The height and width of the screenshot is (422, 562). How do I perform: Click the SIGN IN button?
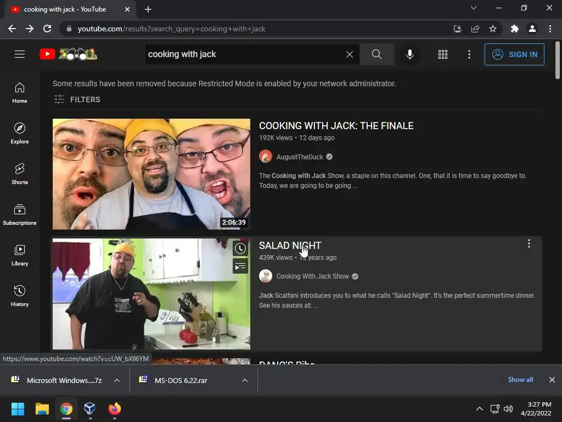pyautogui.click(x=514, y=54)
